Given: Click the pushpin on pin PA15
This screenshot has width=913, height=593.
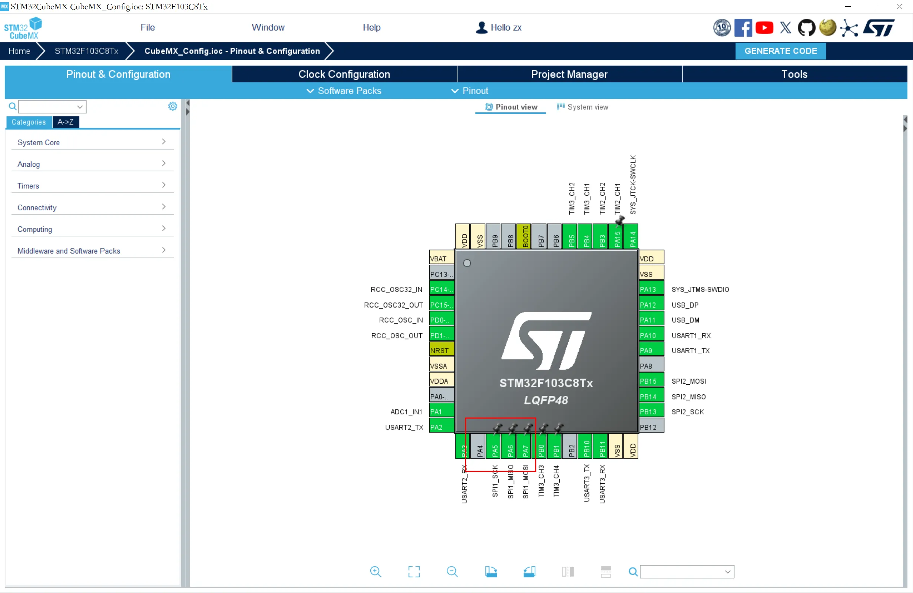Looking at the screenshot, I should point(619,221).
